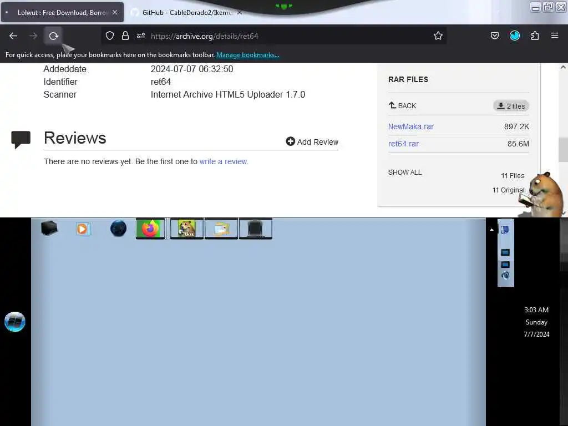This screenshot has height=426, width=568.
Task: Click the plus icon beside Add Review
Action: [290, 141]
